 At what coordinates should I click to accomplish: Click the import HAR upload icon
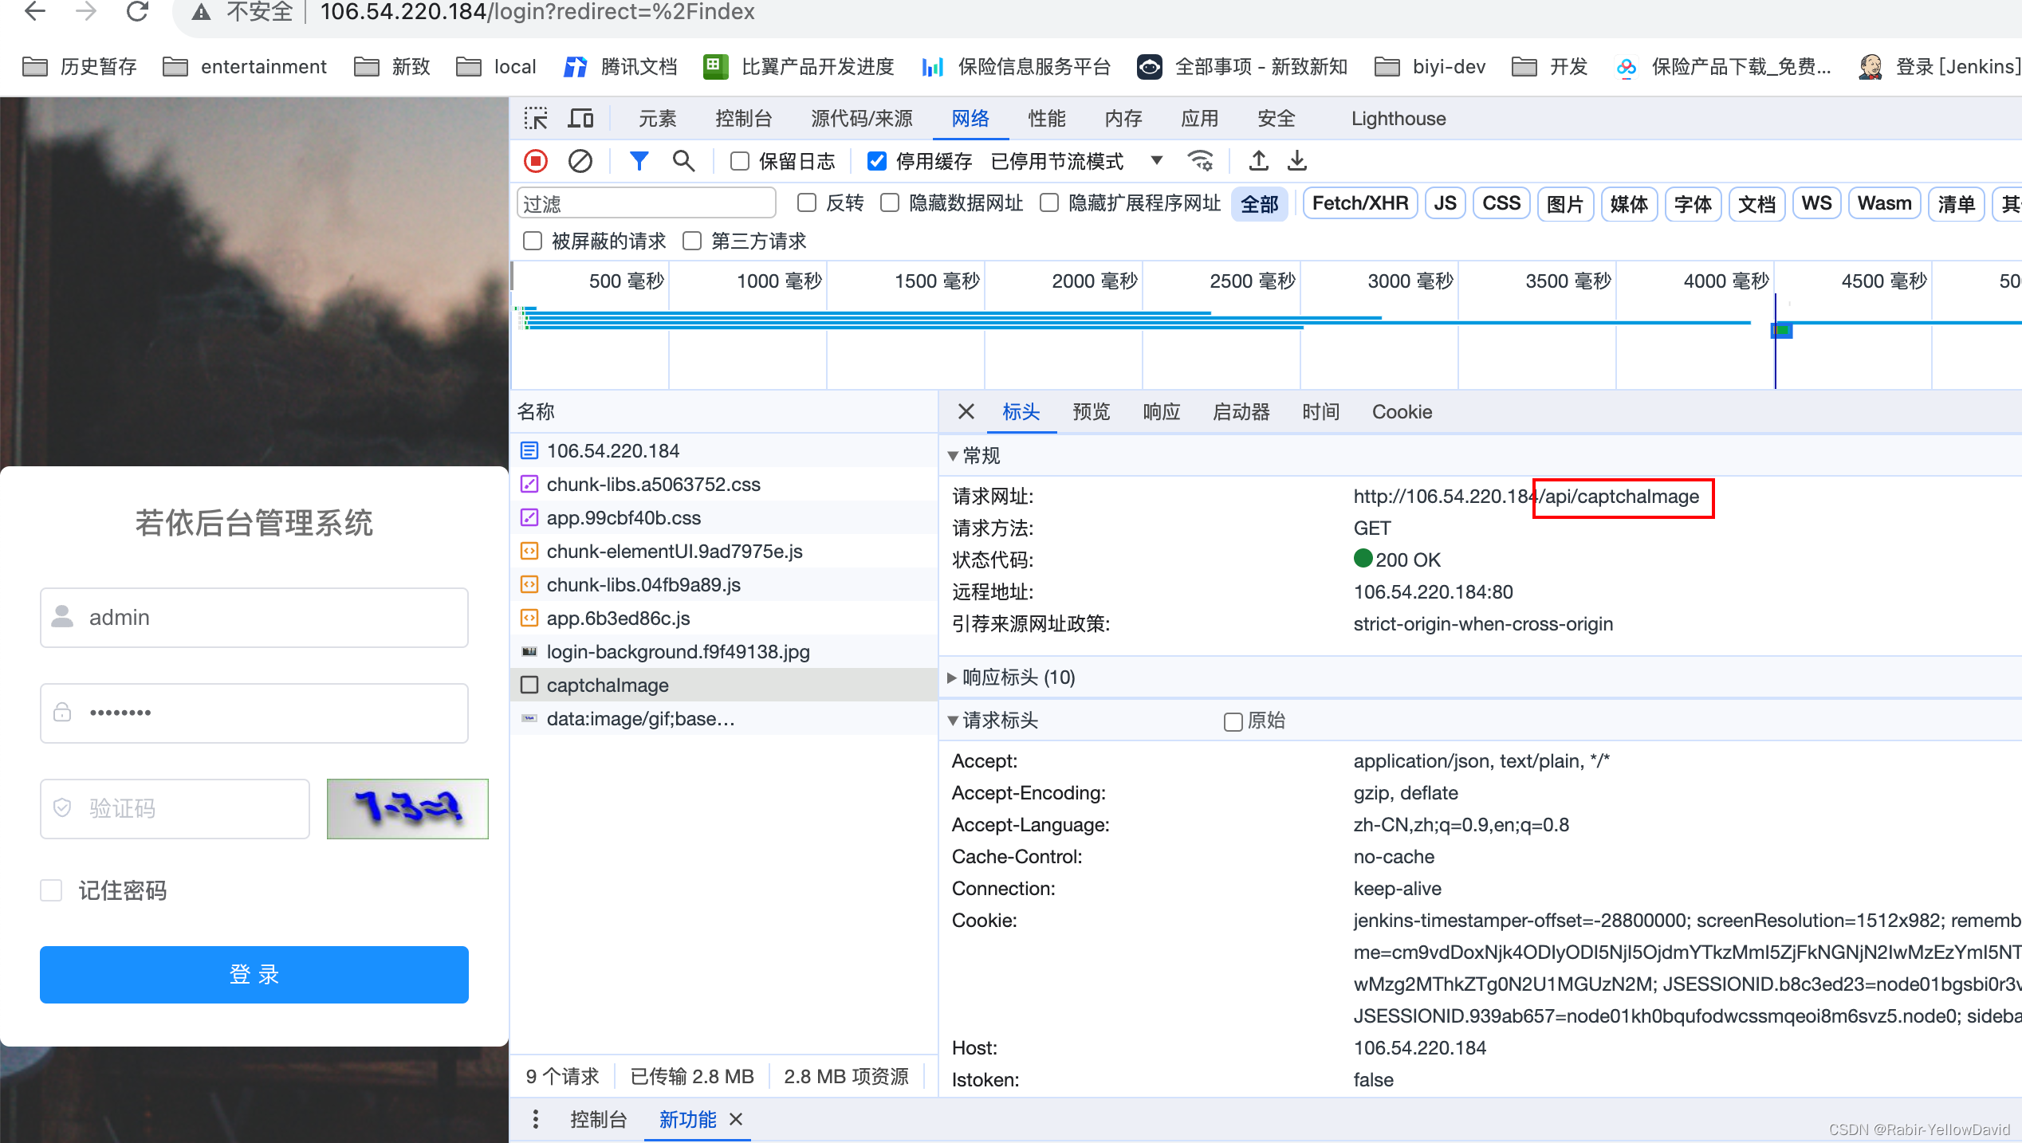pyautogui.click(x=1258, y=161)
